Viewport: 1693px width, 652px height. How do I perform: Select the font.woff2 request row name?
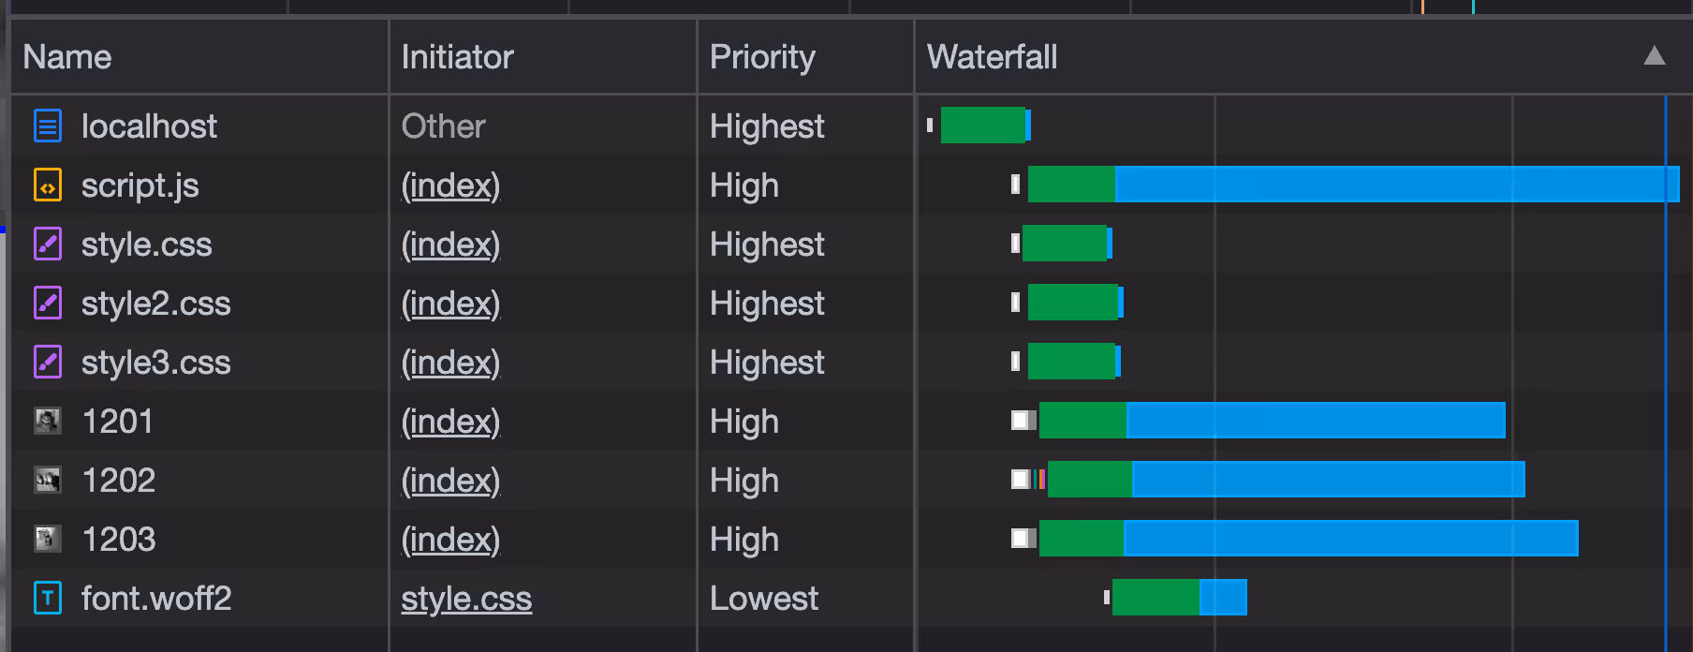click(x=156, y=599)
